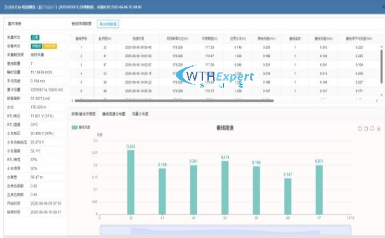Click the average velocity value '0.194 m/s'

[x=38, y=81]
